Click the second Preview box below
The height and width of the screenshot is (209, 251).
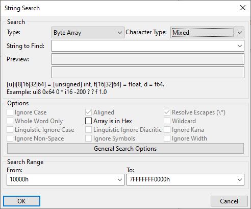click(x=148, y=73)
